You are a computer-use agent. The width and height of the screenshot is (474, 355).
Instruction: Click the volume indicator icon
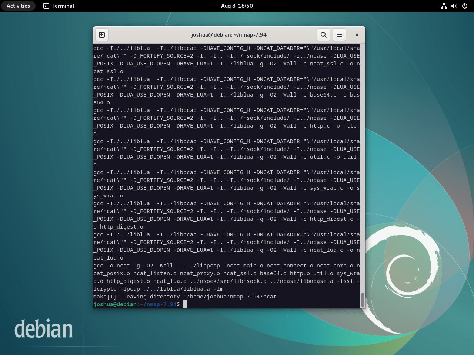(454, 6)
